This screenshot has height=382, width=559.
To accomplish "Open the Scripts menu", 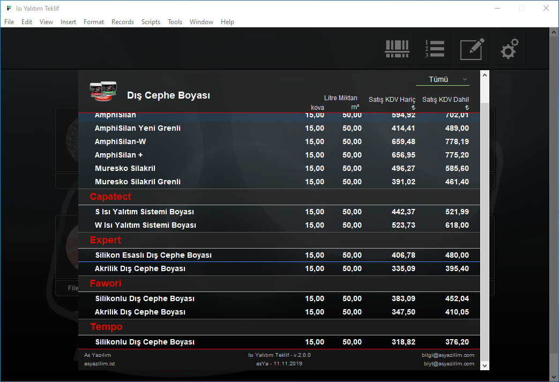I will coord(151,22).
